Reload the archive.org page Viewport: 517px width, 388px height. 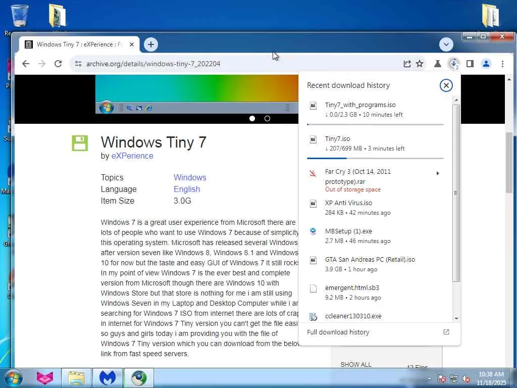(x=58, y=64)
